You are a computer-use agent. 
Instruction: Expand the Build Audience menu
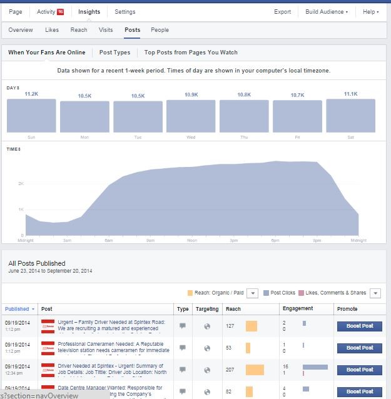pos(327,12)
